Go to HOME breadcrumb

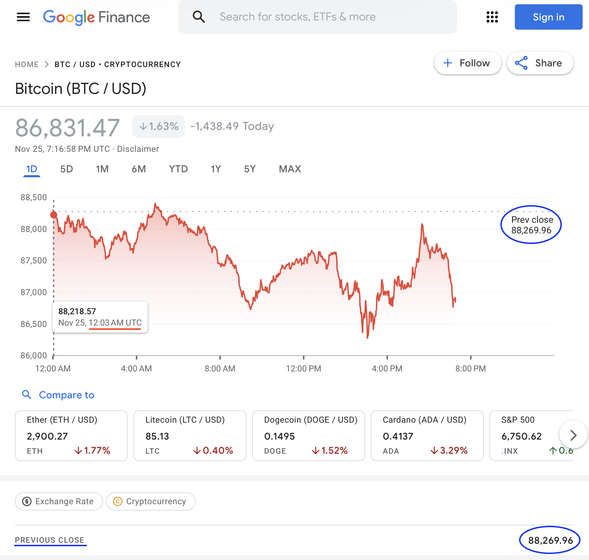(x=27, y=64)
